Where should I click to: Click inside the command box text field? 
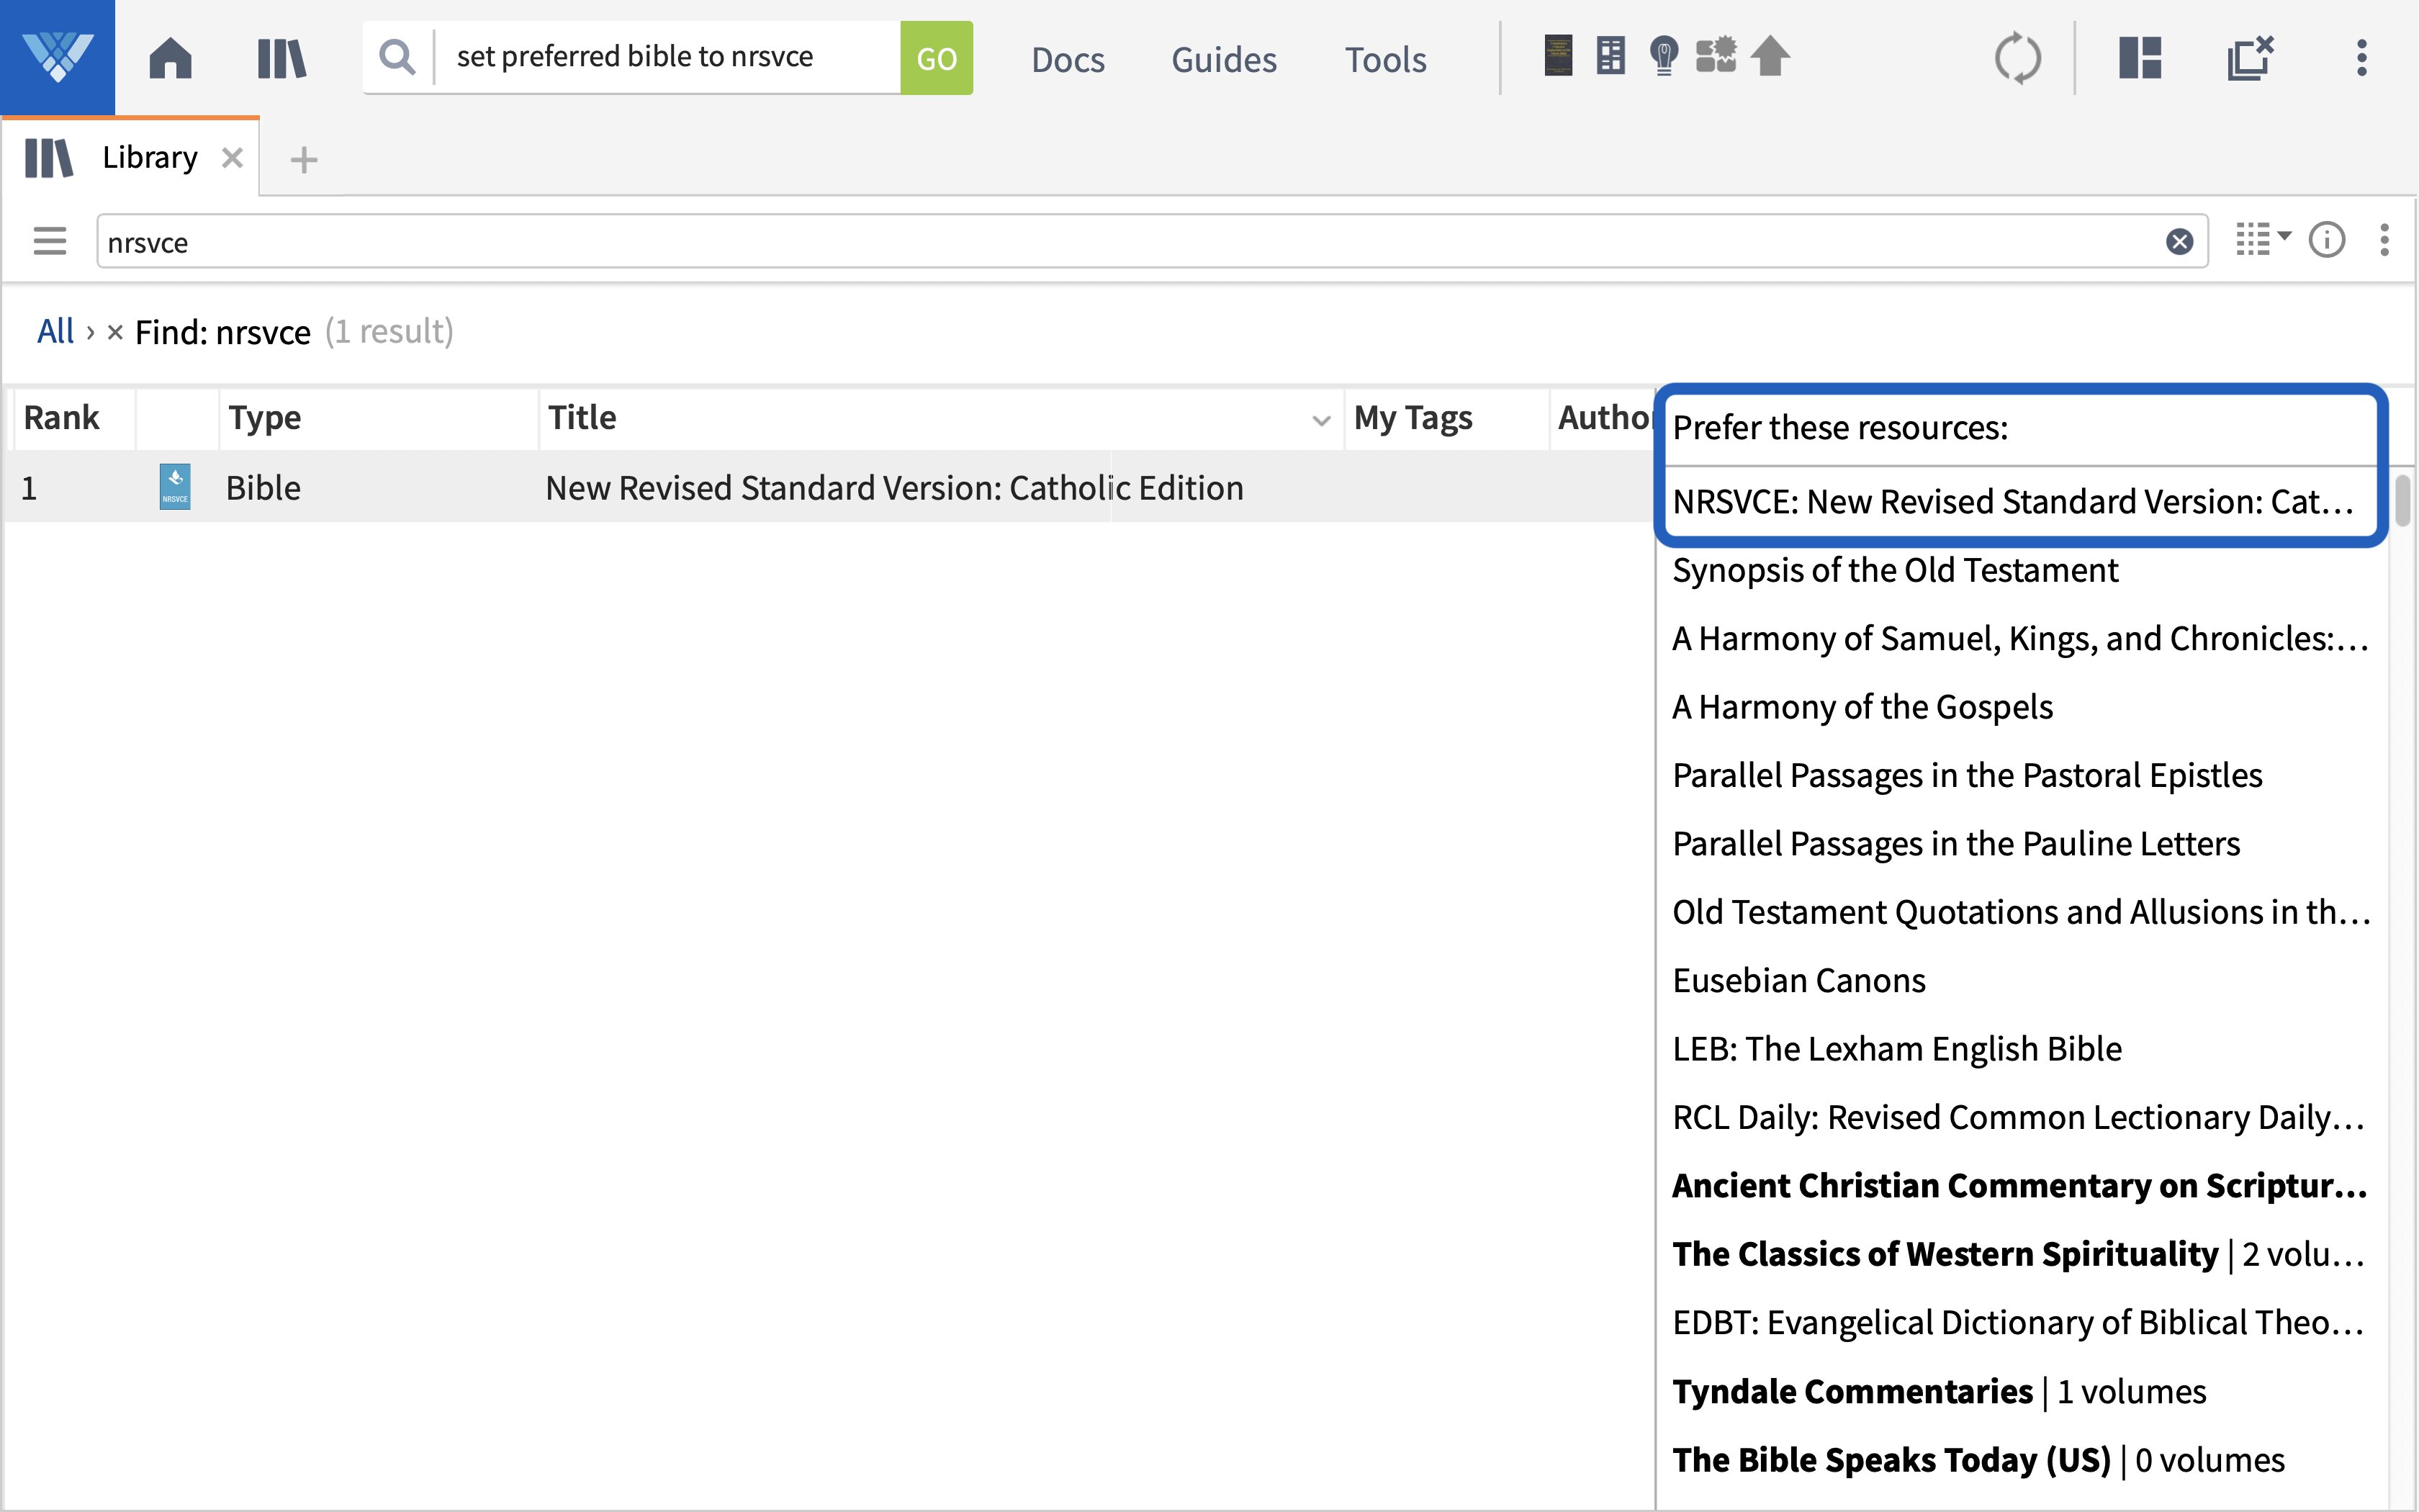667,57
